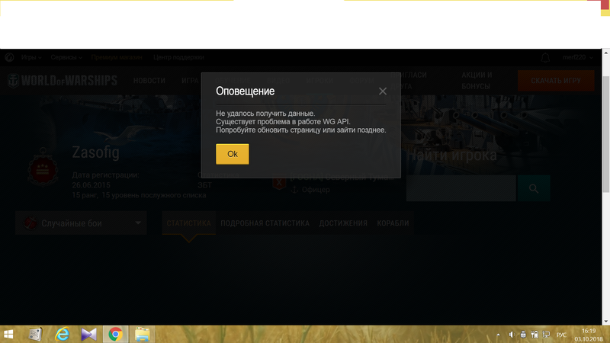
Task: Expand the Сервисы dropdown menu
Action: tap(66, 57)
